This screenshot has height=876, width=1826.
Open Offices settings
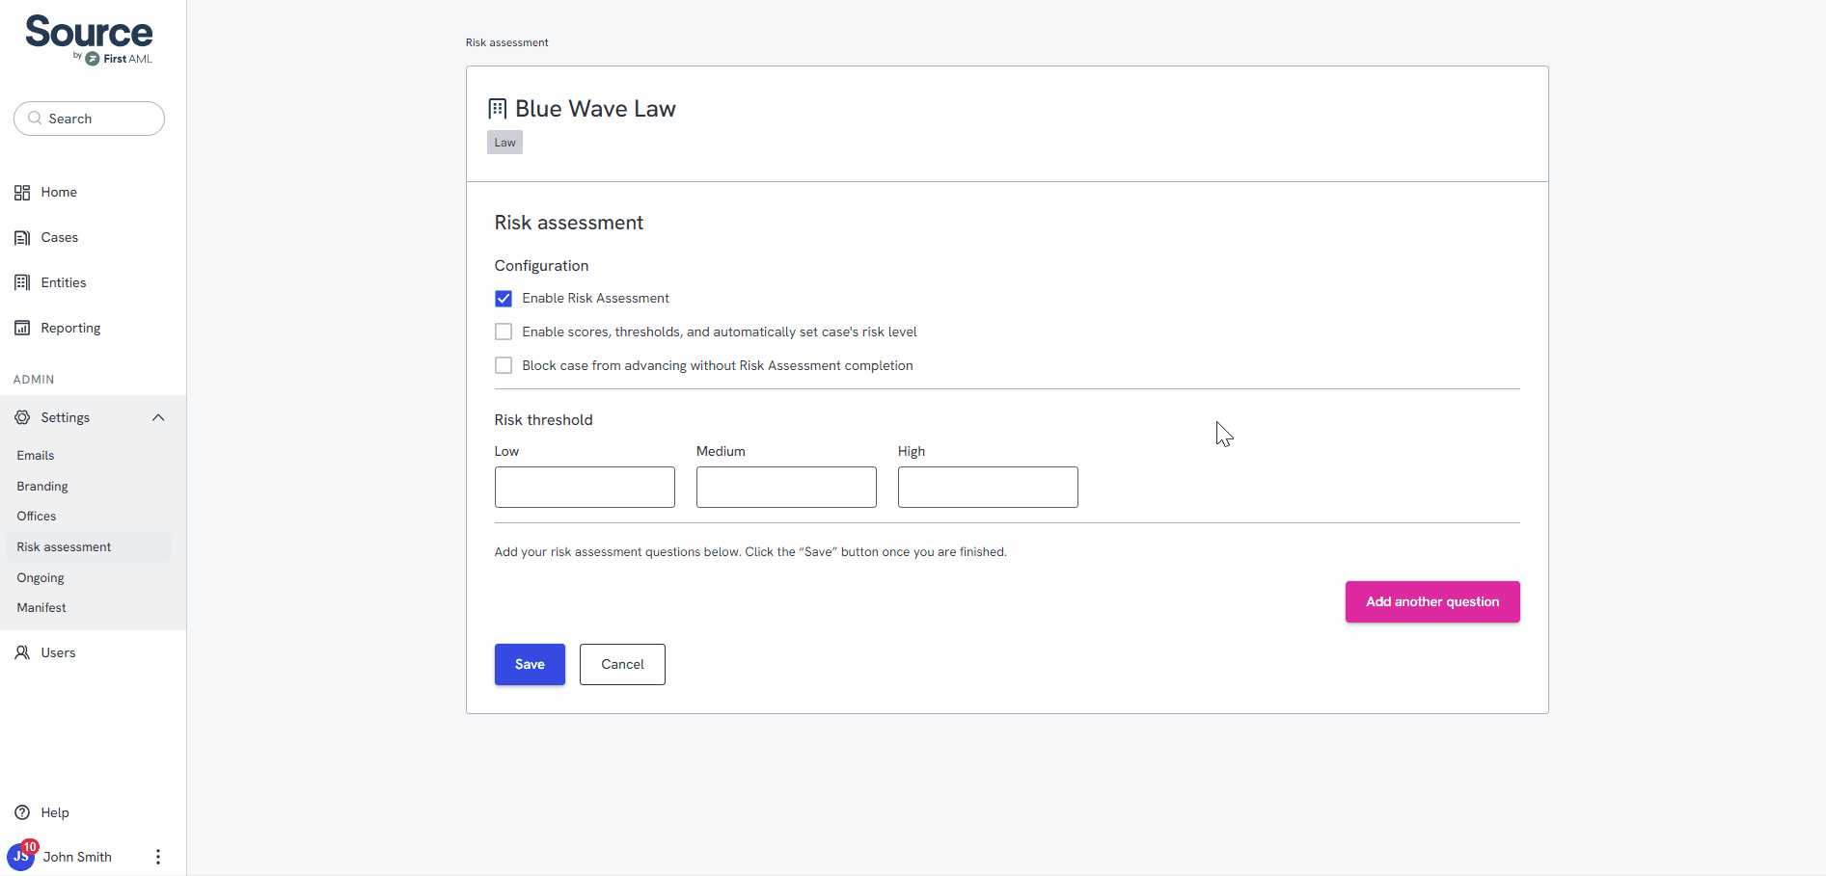pyautogui.click(x=37, y=517)
